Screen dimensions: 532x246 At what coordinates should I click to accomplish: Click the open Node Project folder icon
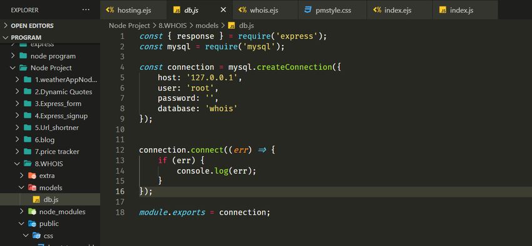point(23,67)
